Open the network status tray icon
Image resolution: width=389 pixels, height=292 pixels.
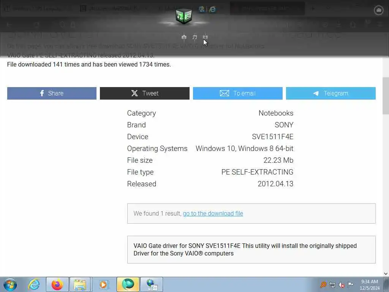(x=332, y=285)
